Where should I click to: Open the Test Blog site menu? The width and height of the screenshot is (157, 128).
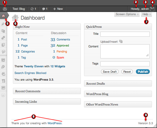pyautogui.click(x=19, y=9)
